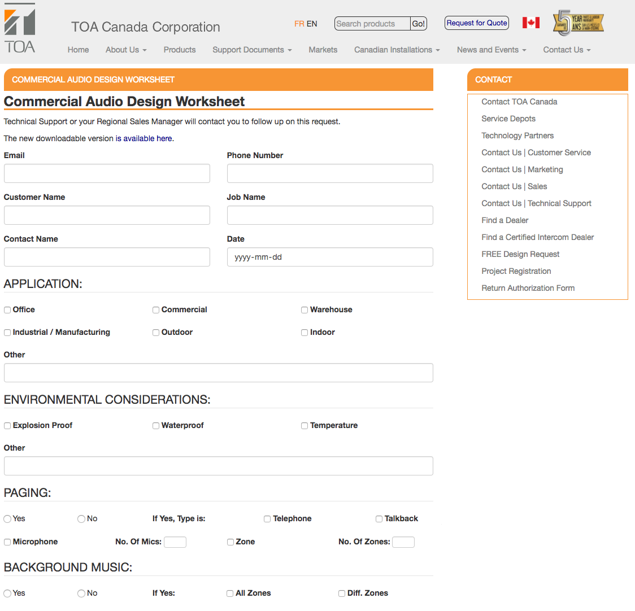Image resolution: width=635 pixels, height=611 pixels.
Task: Open the Technology Partners link
Action: click(x=517, y=136)
